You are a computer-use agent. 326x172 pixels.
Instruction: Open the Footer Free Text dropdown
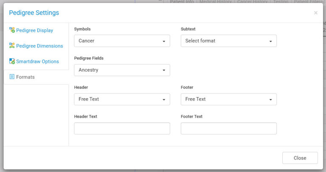click(x=229, y=99)
